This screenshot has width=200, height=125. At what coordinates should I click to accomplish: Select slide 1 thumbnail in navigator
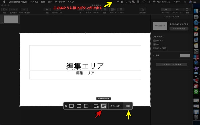pos(11,19)
